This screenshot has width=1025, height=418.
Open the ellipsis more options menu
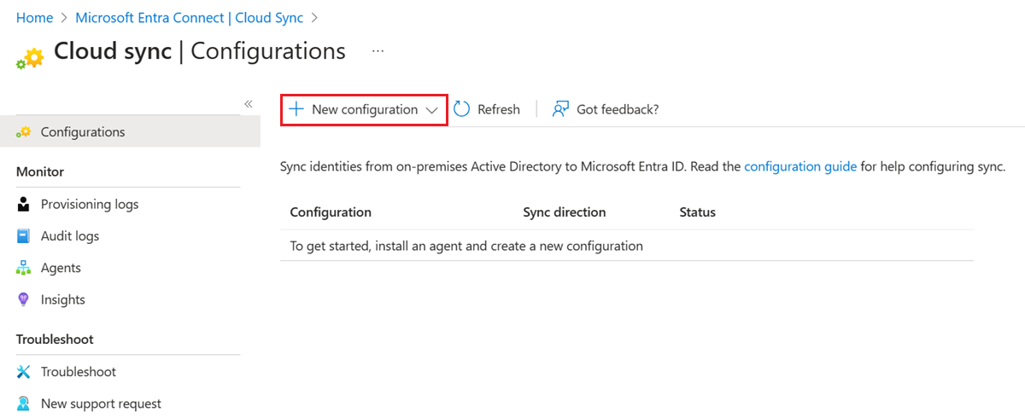378,51
